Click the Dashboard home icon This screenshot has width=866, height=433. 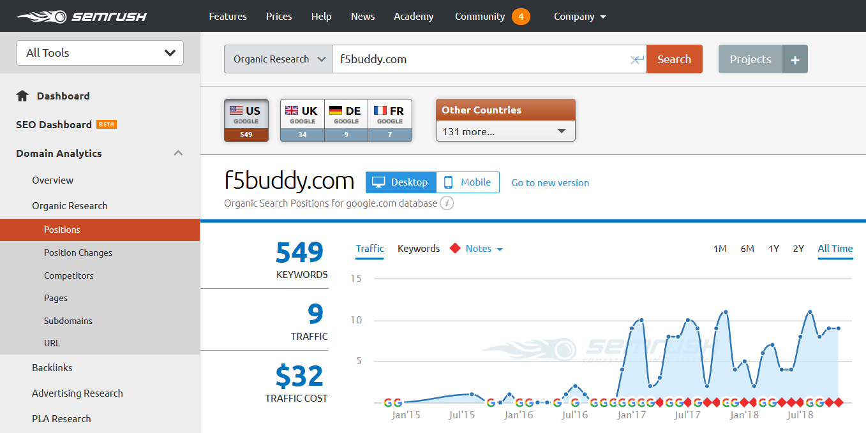22,96
